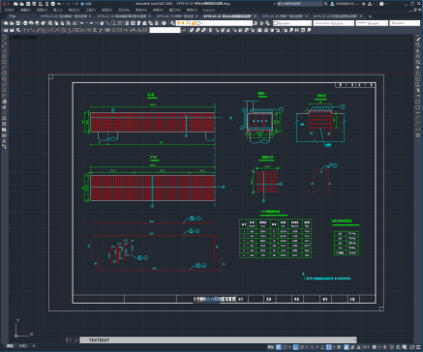Add a new drawing tab with plus
The image size is (423, 352).
pos(370,15)
